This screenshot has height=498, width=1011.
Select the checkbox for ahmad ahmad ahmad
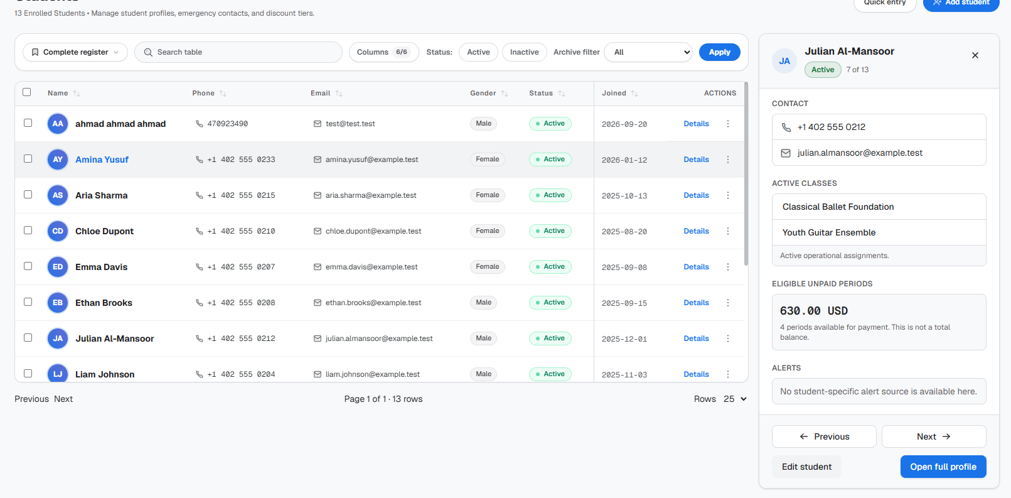point(28,123)
